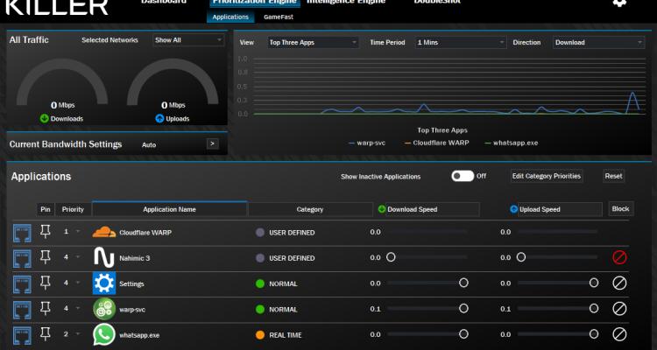Click the Nahimic 3 app icon
This screenshot has height=350, width=657.
point(104,258)
